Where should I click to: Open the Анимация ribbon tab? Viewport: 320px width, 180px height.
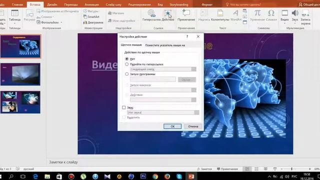(x=91, y=4)
